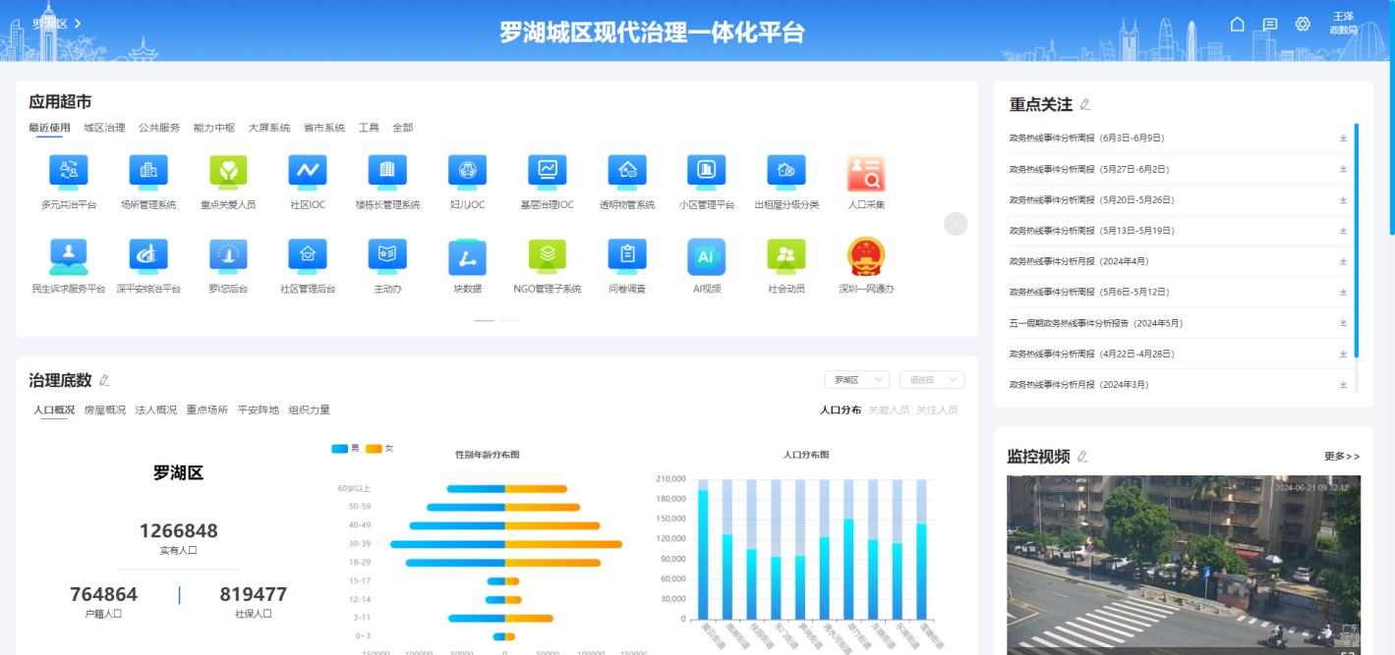Viewport: 1395px width, 655px height.
Task: Click the monitoring video street thumbnail
Action: [x=1183, y=565]
